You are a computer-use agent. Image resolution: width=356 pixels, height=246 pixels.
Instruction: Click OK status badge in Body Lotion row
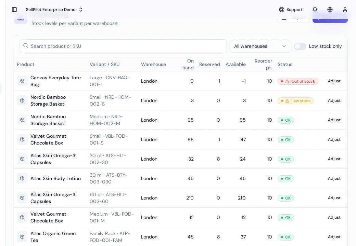point(285,179)
